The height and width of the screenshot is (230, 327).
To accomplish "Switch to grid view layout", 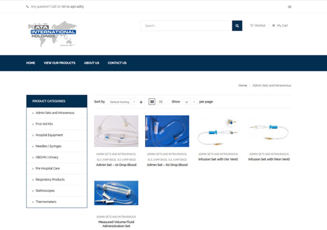I will click(x=152, y=102).
